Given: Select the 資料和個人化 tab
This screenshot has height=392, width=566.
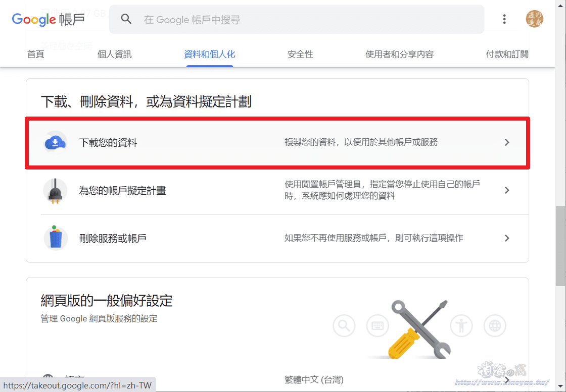Looking at the screenshot, I should point(210,54).
